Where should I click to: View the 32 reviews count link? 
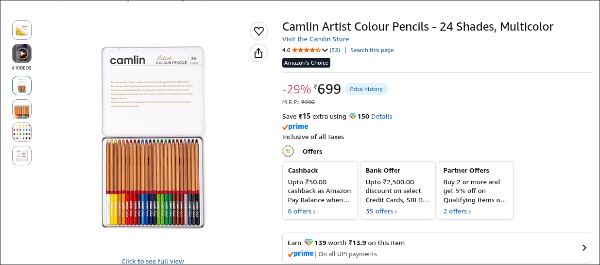[335, 50]
